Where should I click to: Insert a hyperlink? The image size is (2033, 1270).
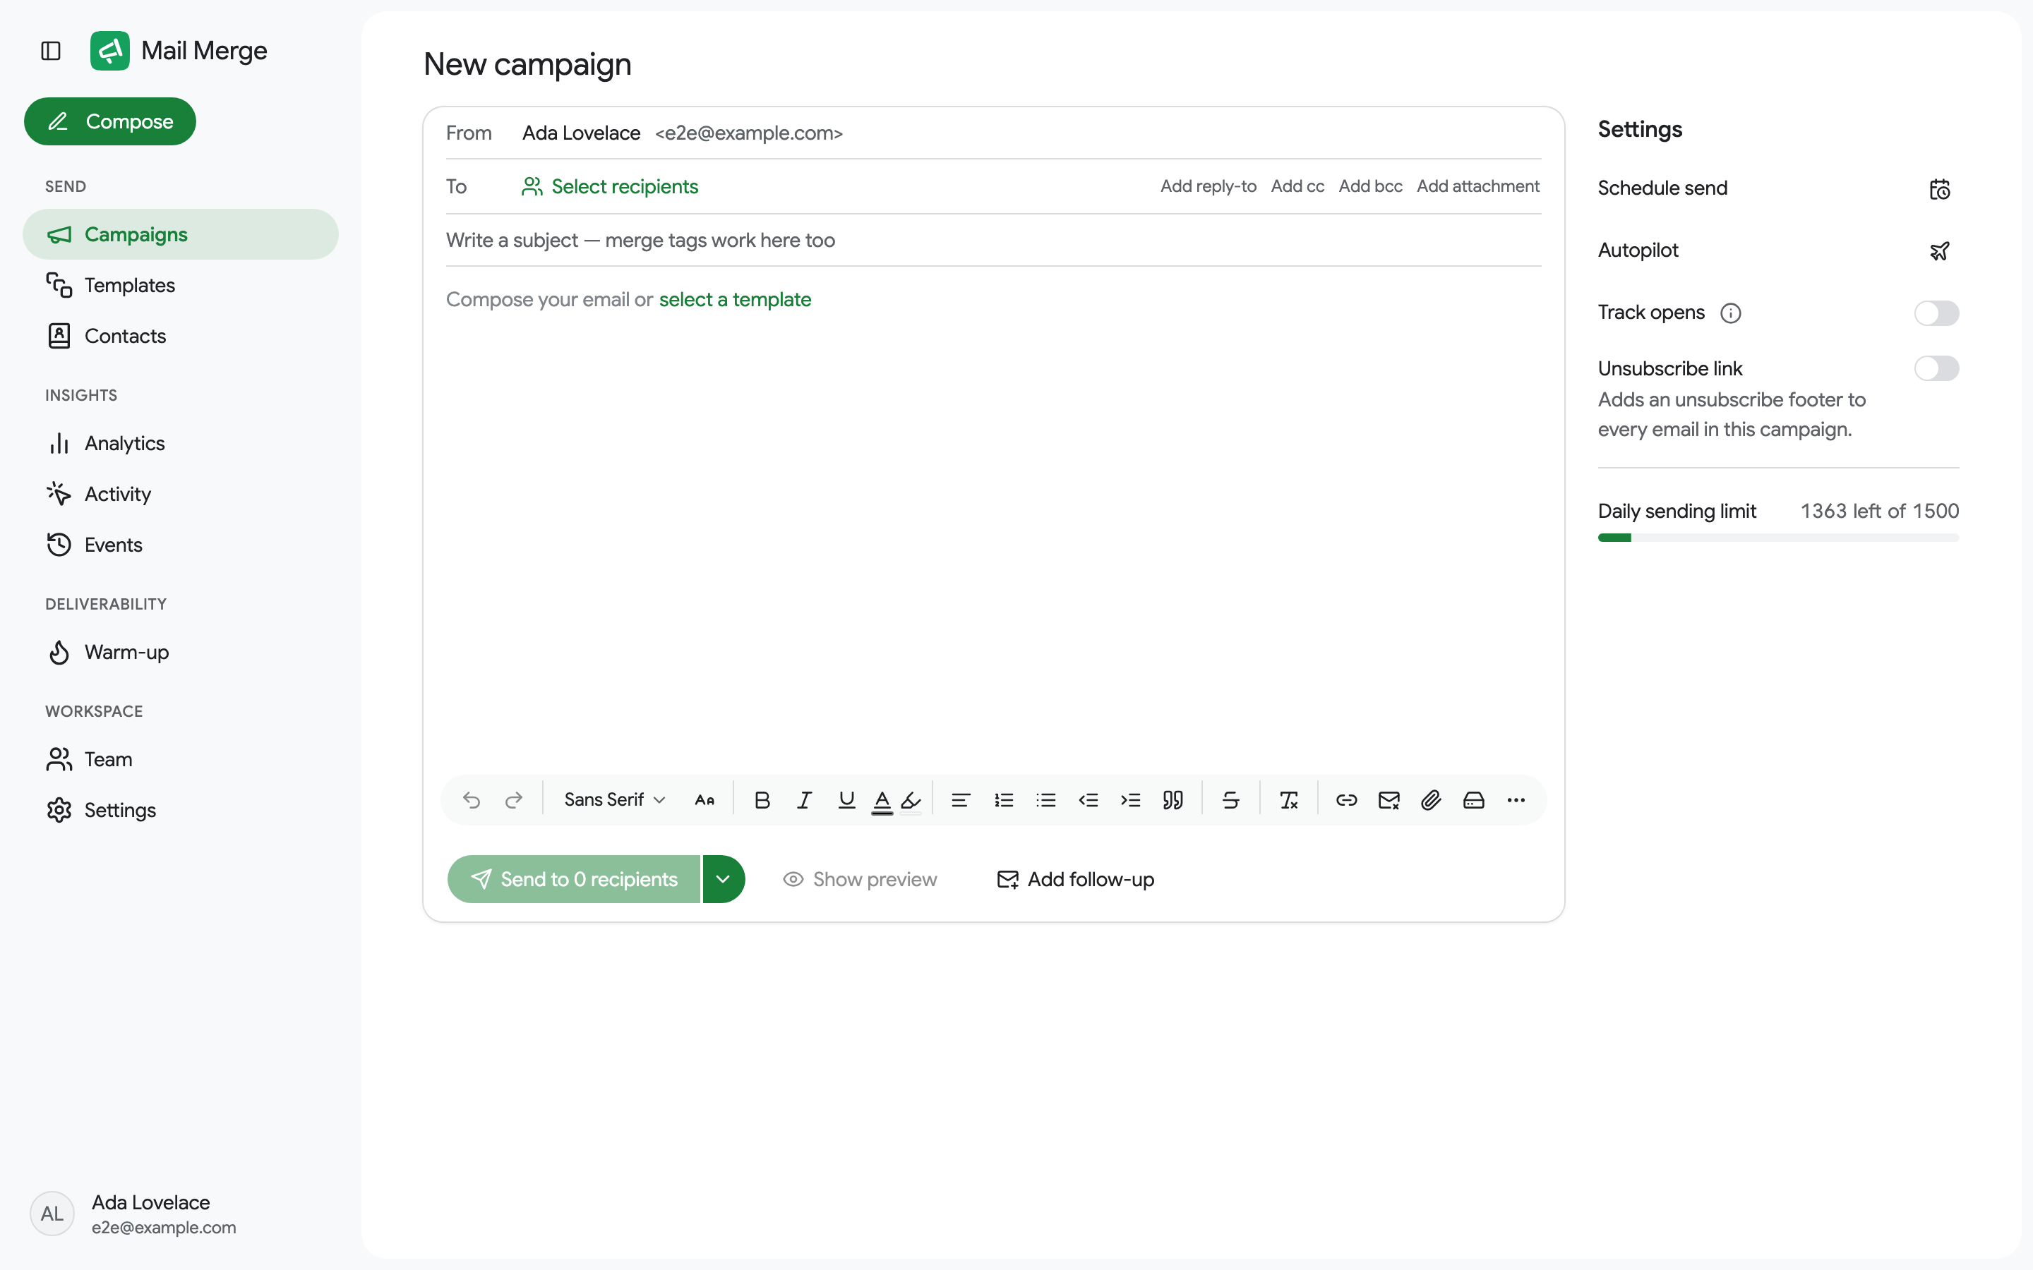pyautogui.click(x=1347, y=801)
